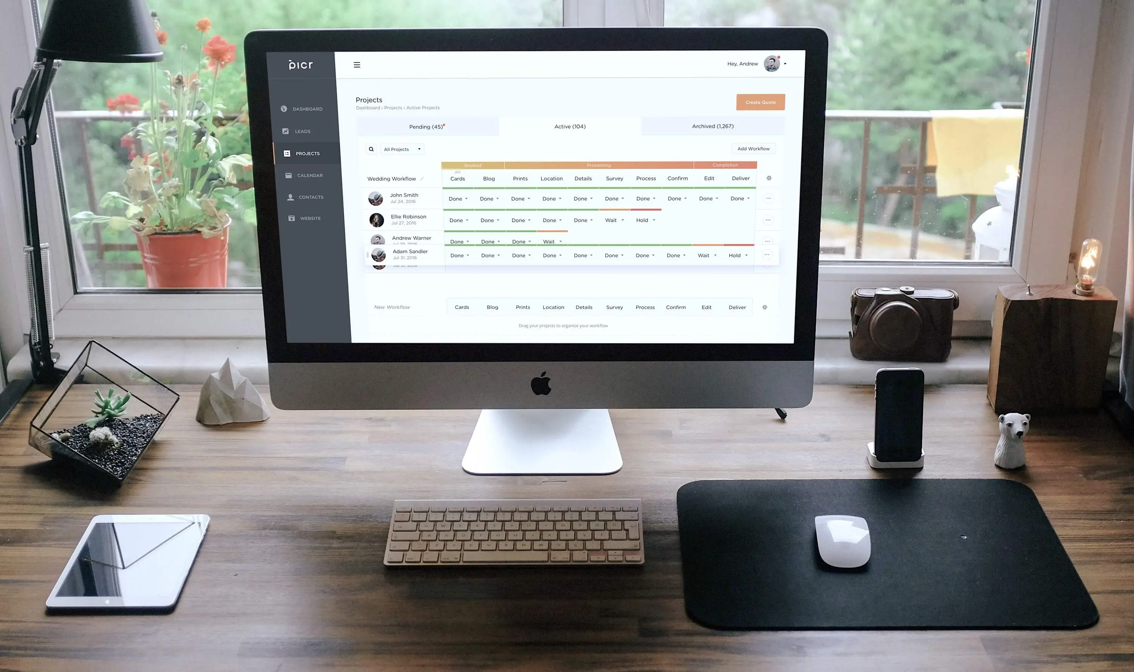The image size is (1134, 672).
Task: Click the Add Workflow button
Action: coord(753,149)
